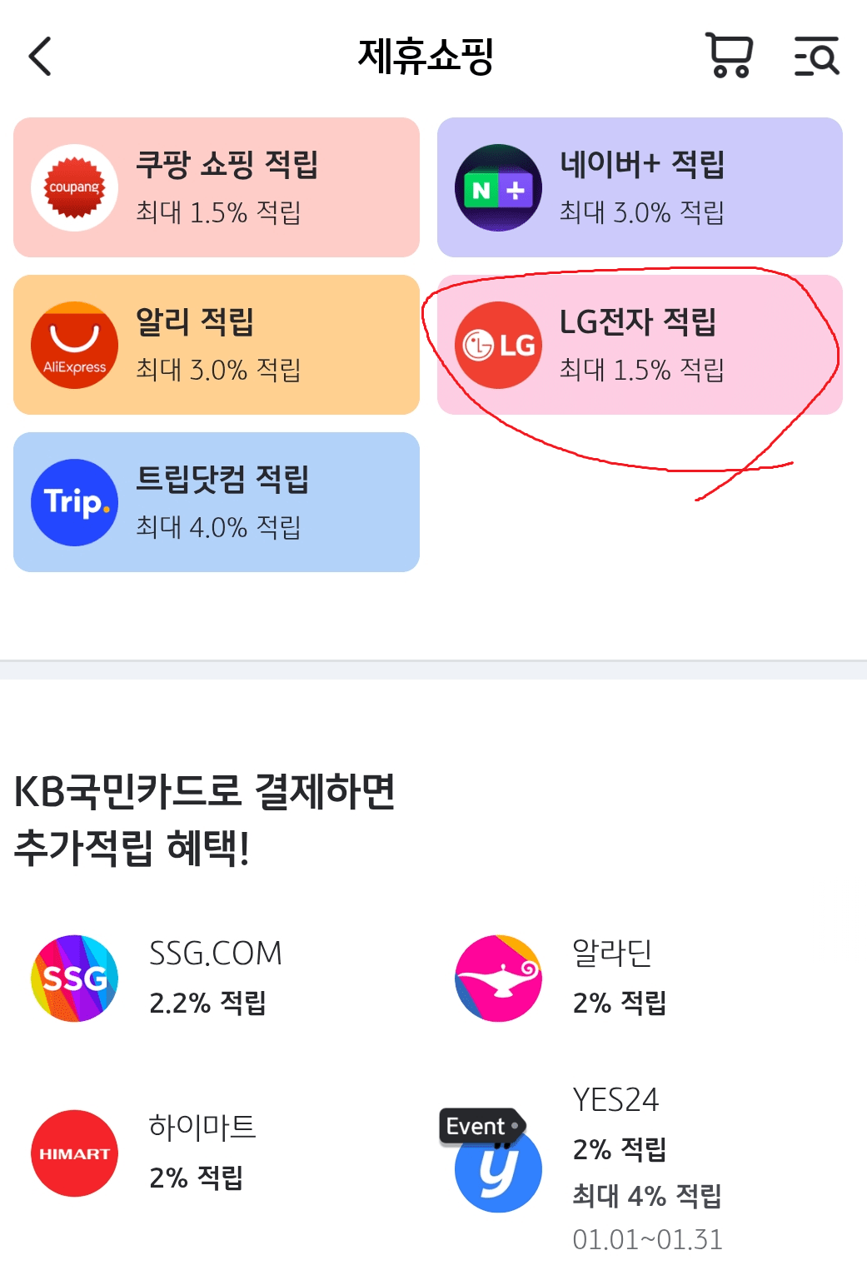This screenshot has width=867, height=1285.
Task: Tap the Aladin lamp logo
Action: 498,978
